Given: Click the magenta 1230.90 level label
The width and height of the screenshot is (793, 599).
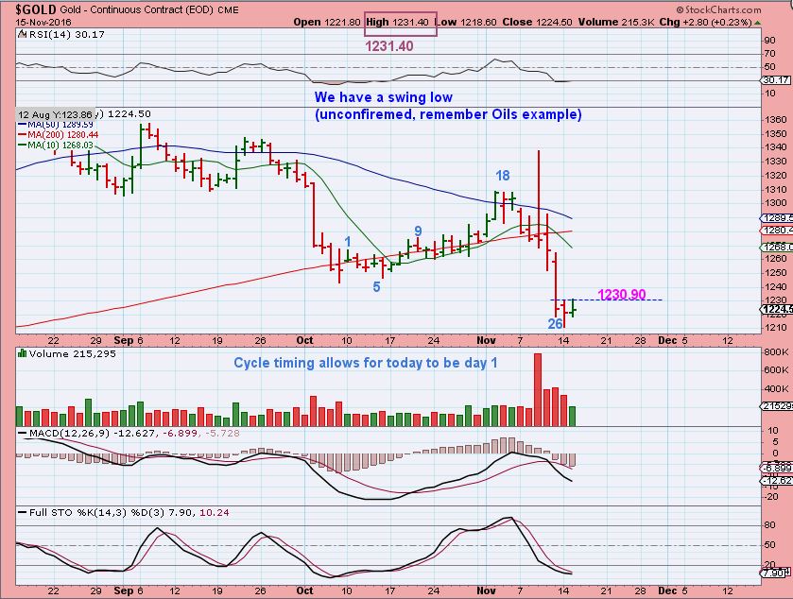Looking at the screenshot, I should (622, 294).
